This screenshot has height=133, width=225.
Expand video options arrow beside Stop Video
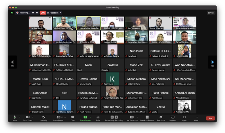[32, 117]
